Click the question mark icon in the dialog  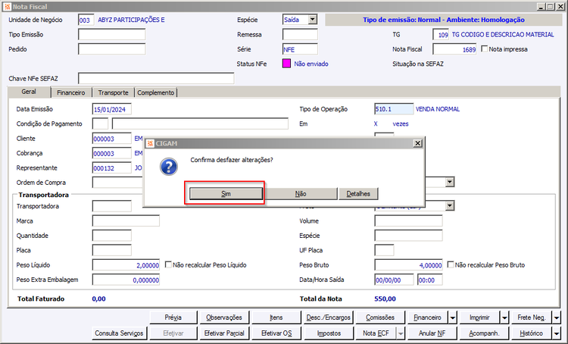coord(169,167)
